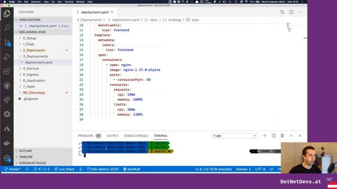
Task: Expand the Timeline section
Action: tap(43, 157)
